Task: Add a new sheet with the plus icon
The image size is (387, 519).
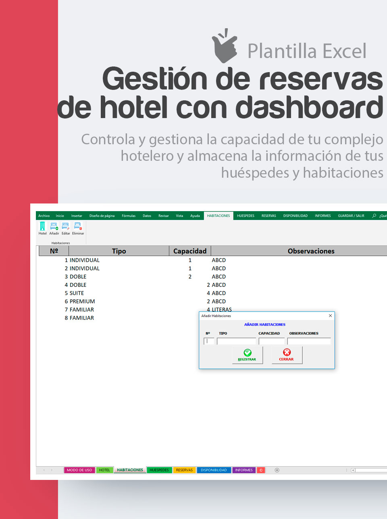Action: pyautogui.click(x=277, y=470)
